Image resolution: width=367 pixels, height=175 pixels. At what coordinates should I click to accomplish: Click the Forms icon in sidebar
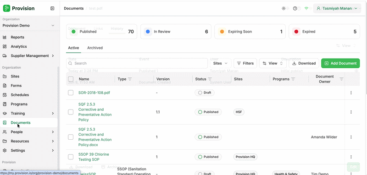click(5, 86)
